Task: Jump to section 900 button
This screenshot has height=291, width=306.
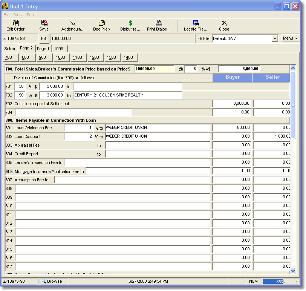Action: 43,58
